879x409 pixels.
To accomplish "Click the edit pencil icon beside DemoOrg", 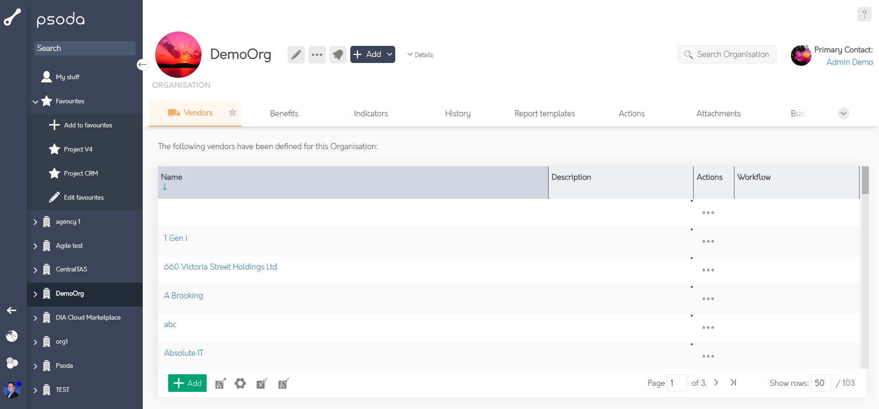I will tap(296, 55).
